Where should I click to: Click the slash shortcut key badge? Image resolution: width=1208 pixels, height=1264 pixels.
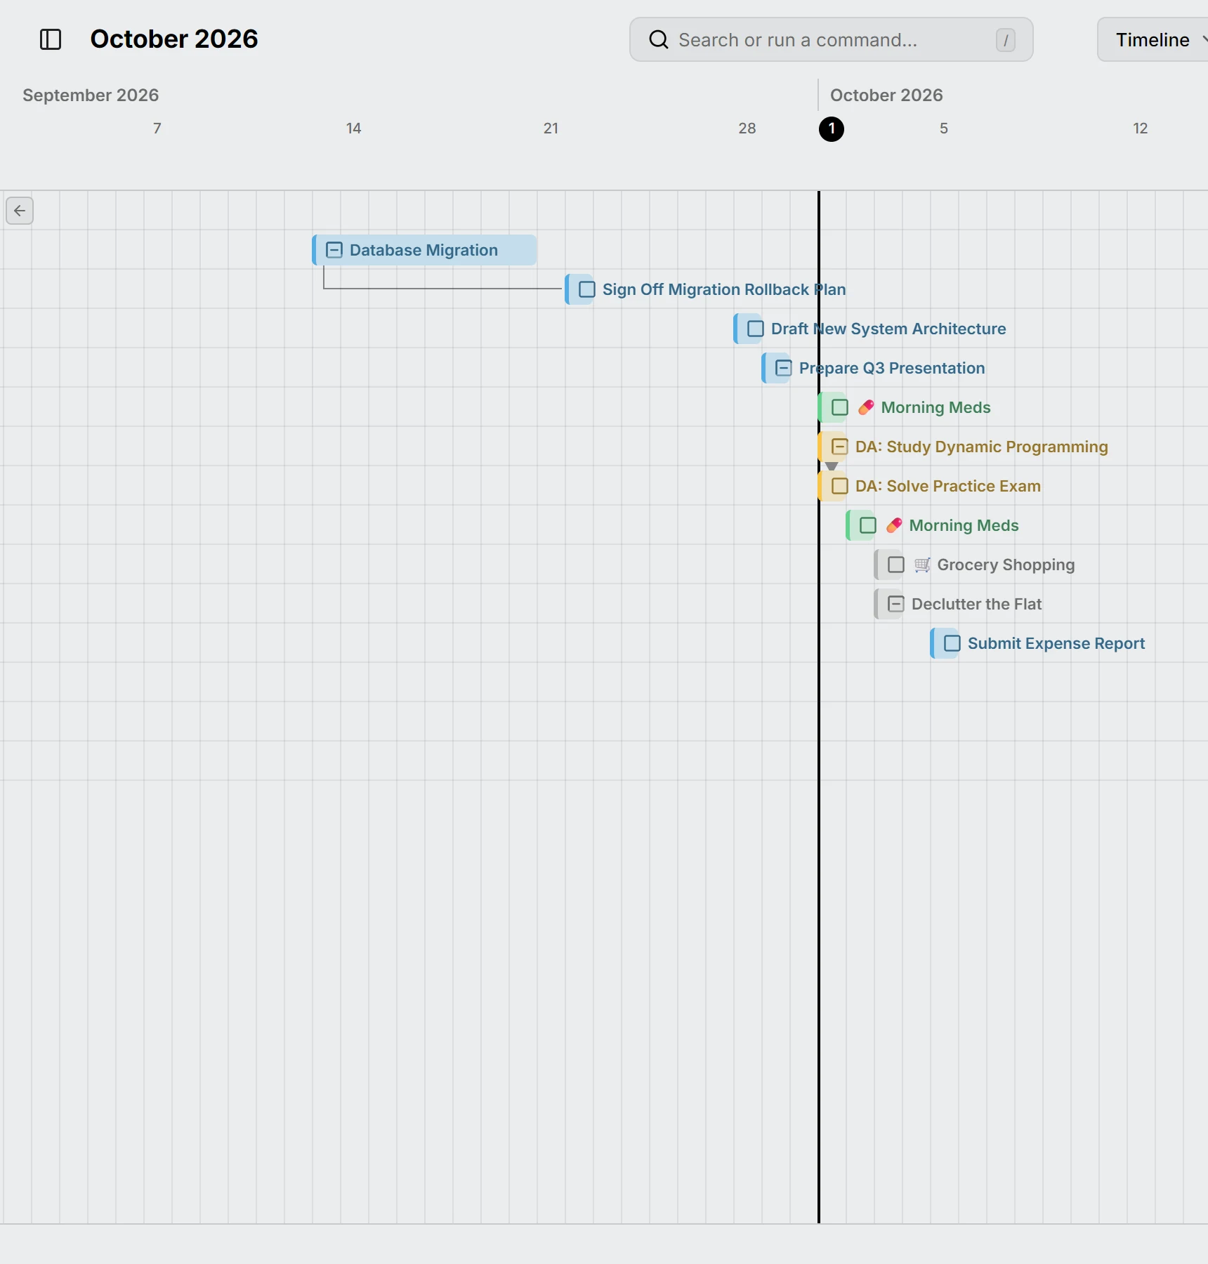pyautogui.click(x=1005, y=40)
